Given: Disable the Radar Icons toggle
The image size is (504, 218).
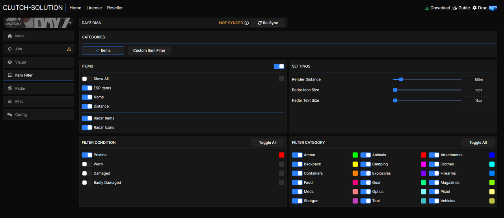Looking at the screenshot, I should [x=87, y=128].
